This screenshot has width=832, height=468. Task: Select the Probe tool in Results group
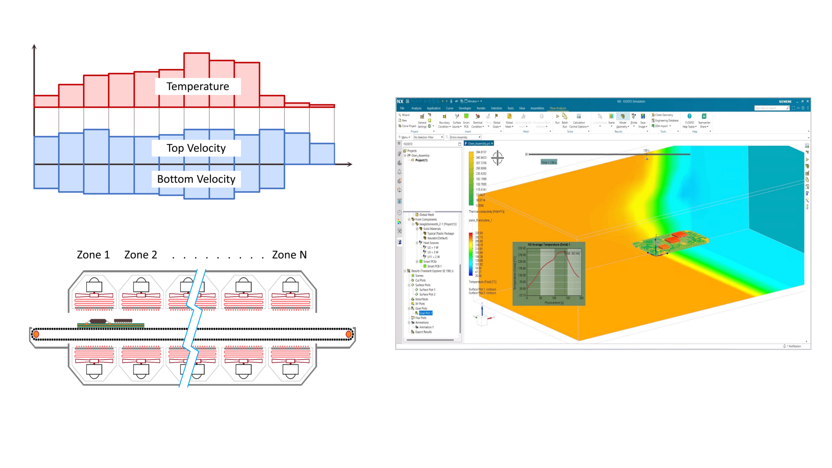(x=634, y=117)
